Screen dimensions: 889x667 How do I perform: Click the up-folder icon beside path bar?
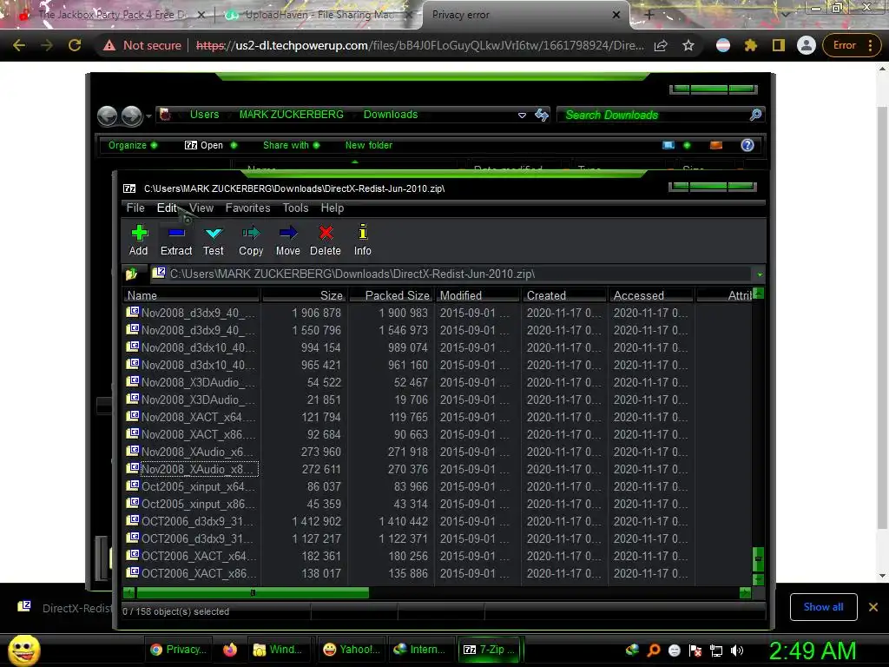[x=132, y=274]
